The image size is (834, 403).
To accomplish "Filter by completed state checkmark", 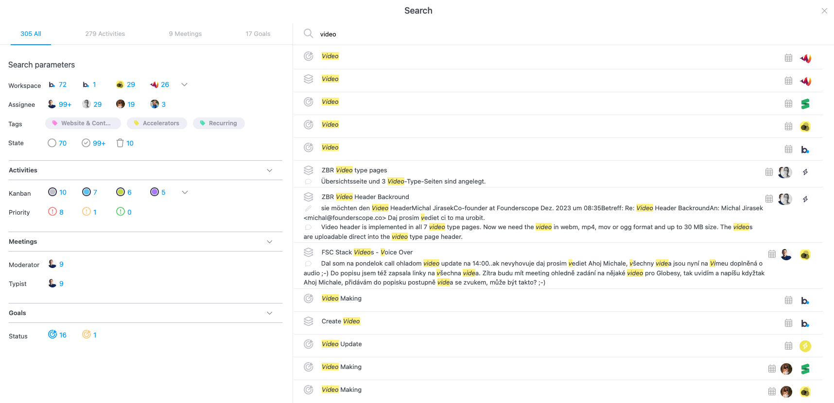I will tap(86, 143).
